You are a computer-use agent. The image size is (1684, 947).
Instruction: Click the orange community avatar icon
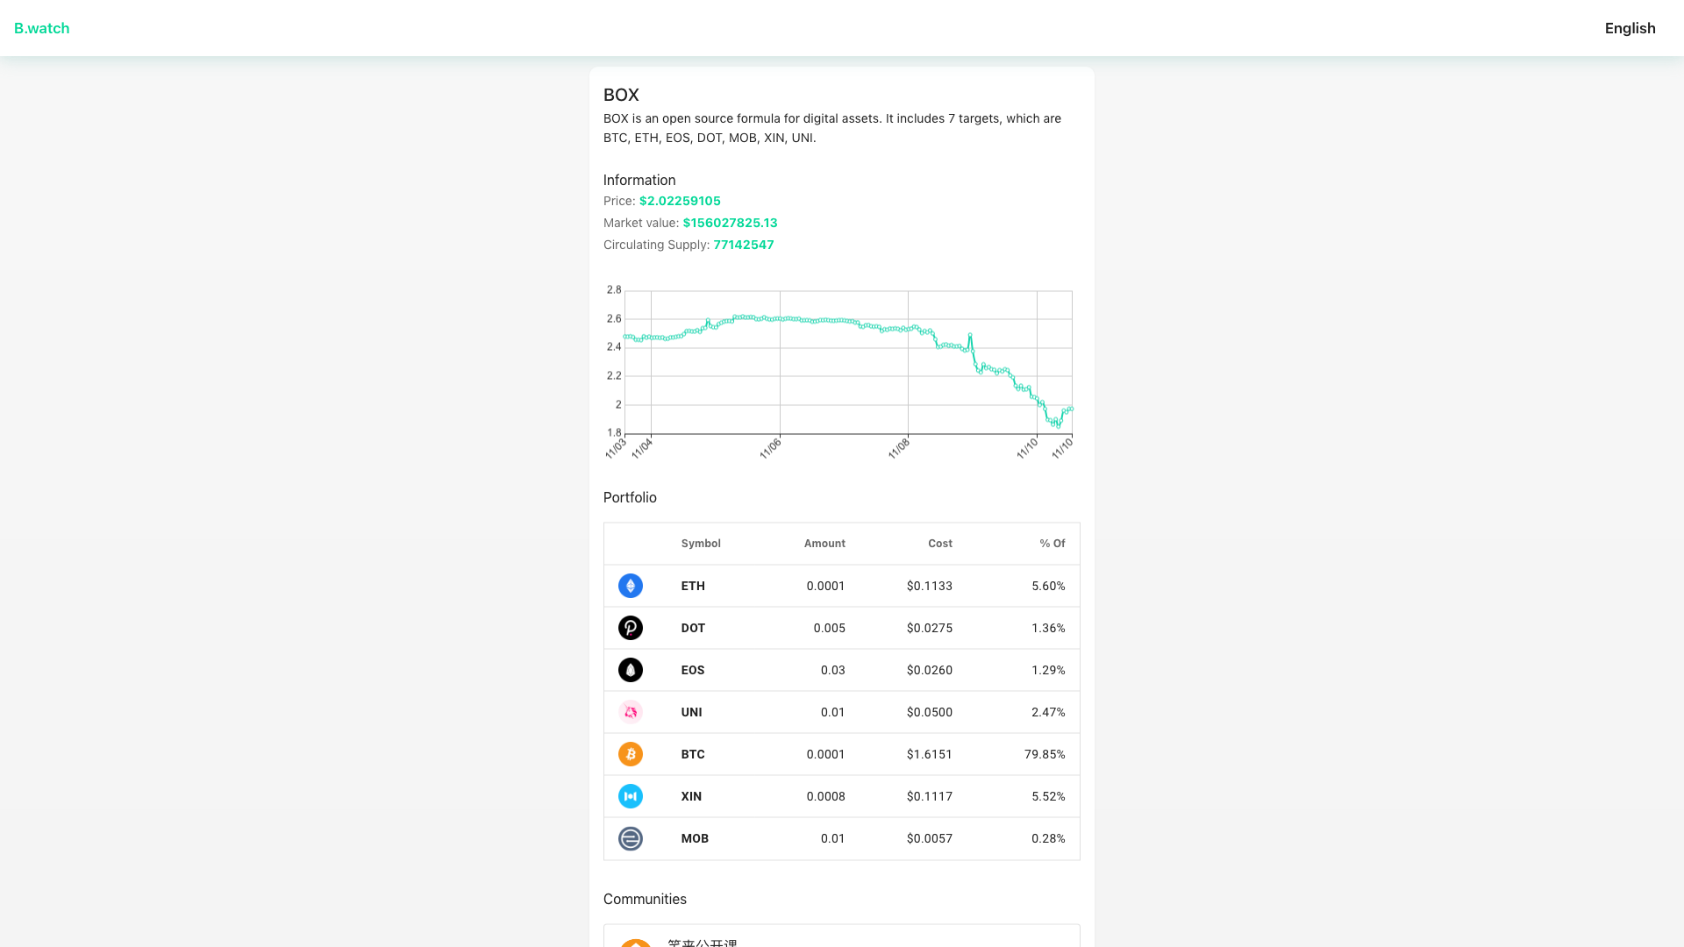pyautogui.click(x=636, y=943)
